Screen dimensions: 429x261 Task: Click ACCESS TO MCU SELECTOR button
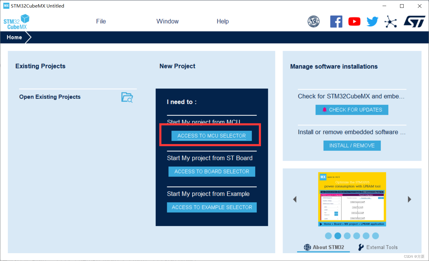(x=211, y=136)
